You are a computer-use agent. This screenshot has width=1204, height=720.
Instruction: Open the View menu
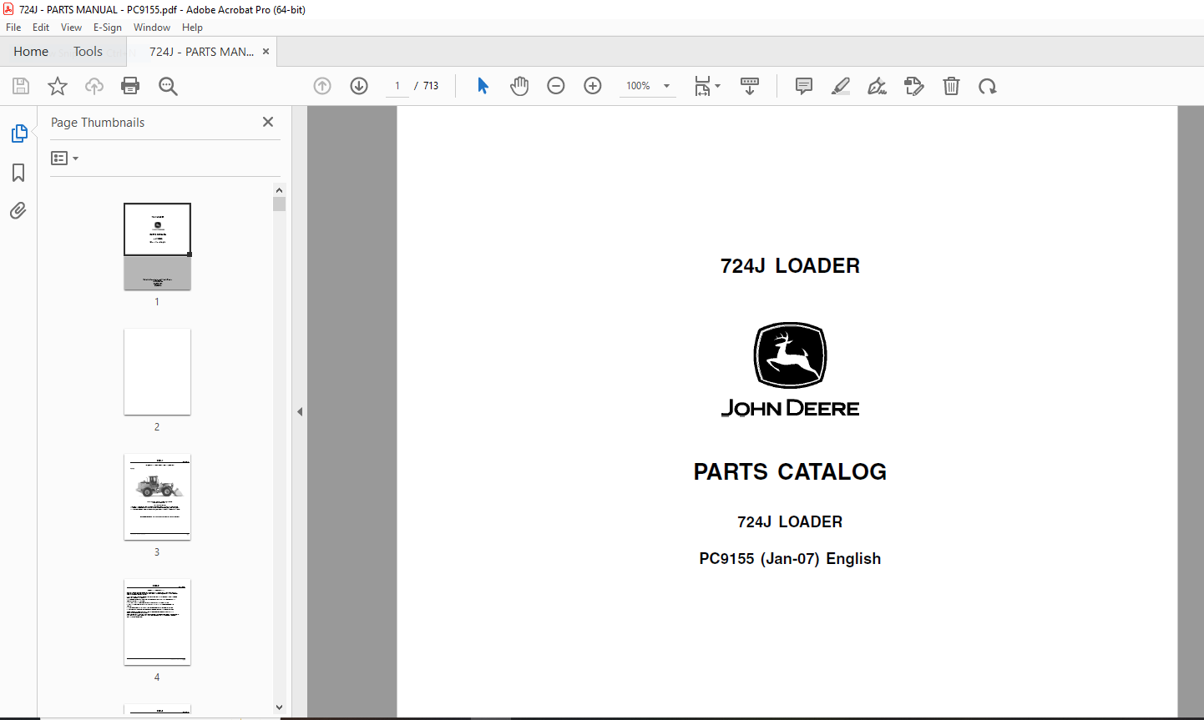(x=71, y=27)
